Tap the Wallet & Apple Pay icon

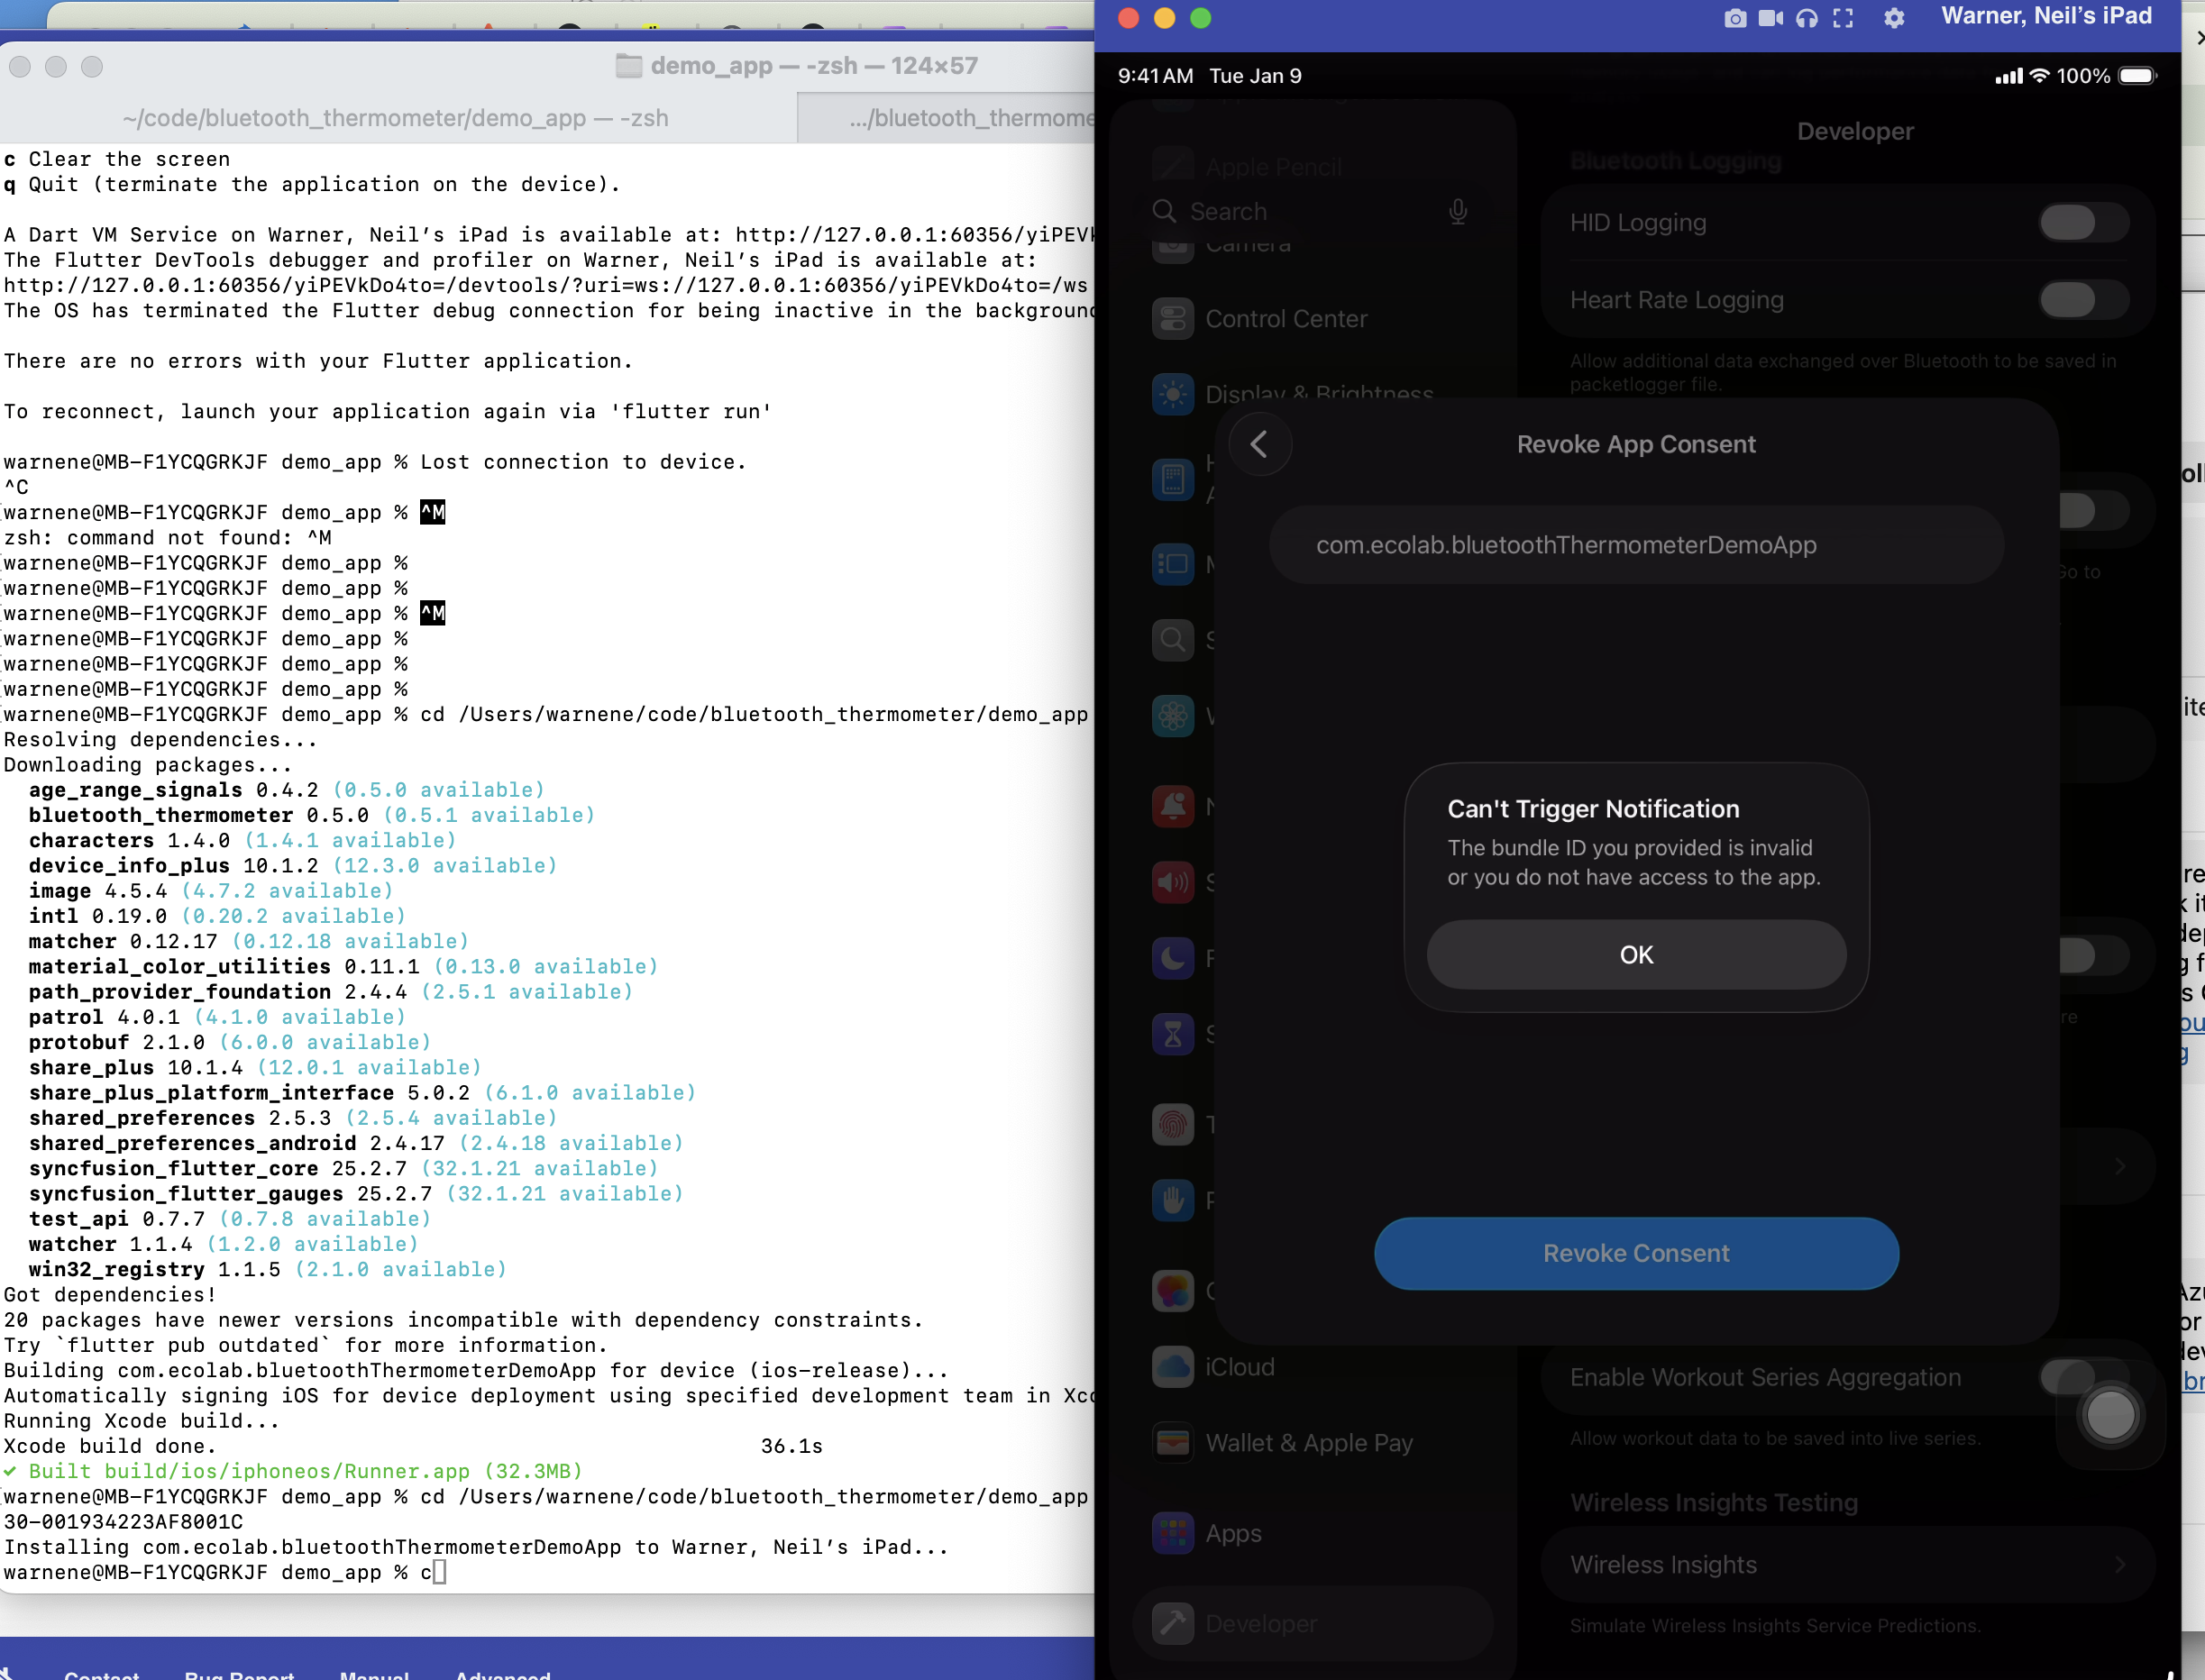(1173, 1443)
